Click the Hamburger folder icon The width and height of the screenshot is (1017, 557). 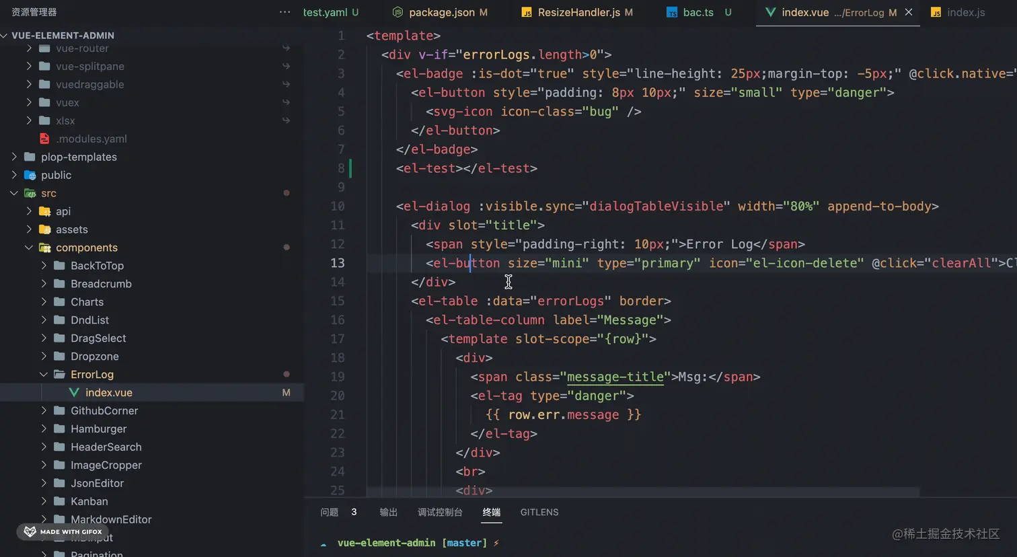click(x=59, y=429)
